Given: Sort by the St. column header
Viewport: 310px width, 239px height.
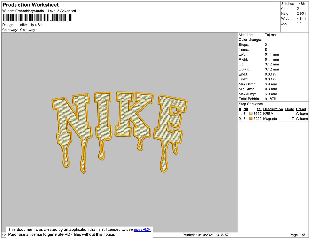Looking at the screenshot, I should click(x=259, y=109).
